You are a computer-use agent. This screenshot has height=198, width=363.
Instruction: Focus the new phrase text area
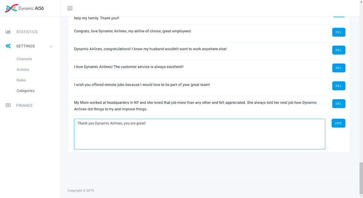pyautogui.click(x=199, y=134)
